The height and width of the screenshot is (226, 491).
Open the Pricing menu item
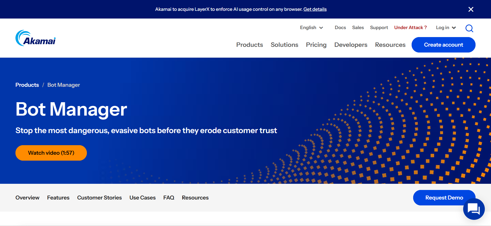[x=316, y=45]
